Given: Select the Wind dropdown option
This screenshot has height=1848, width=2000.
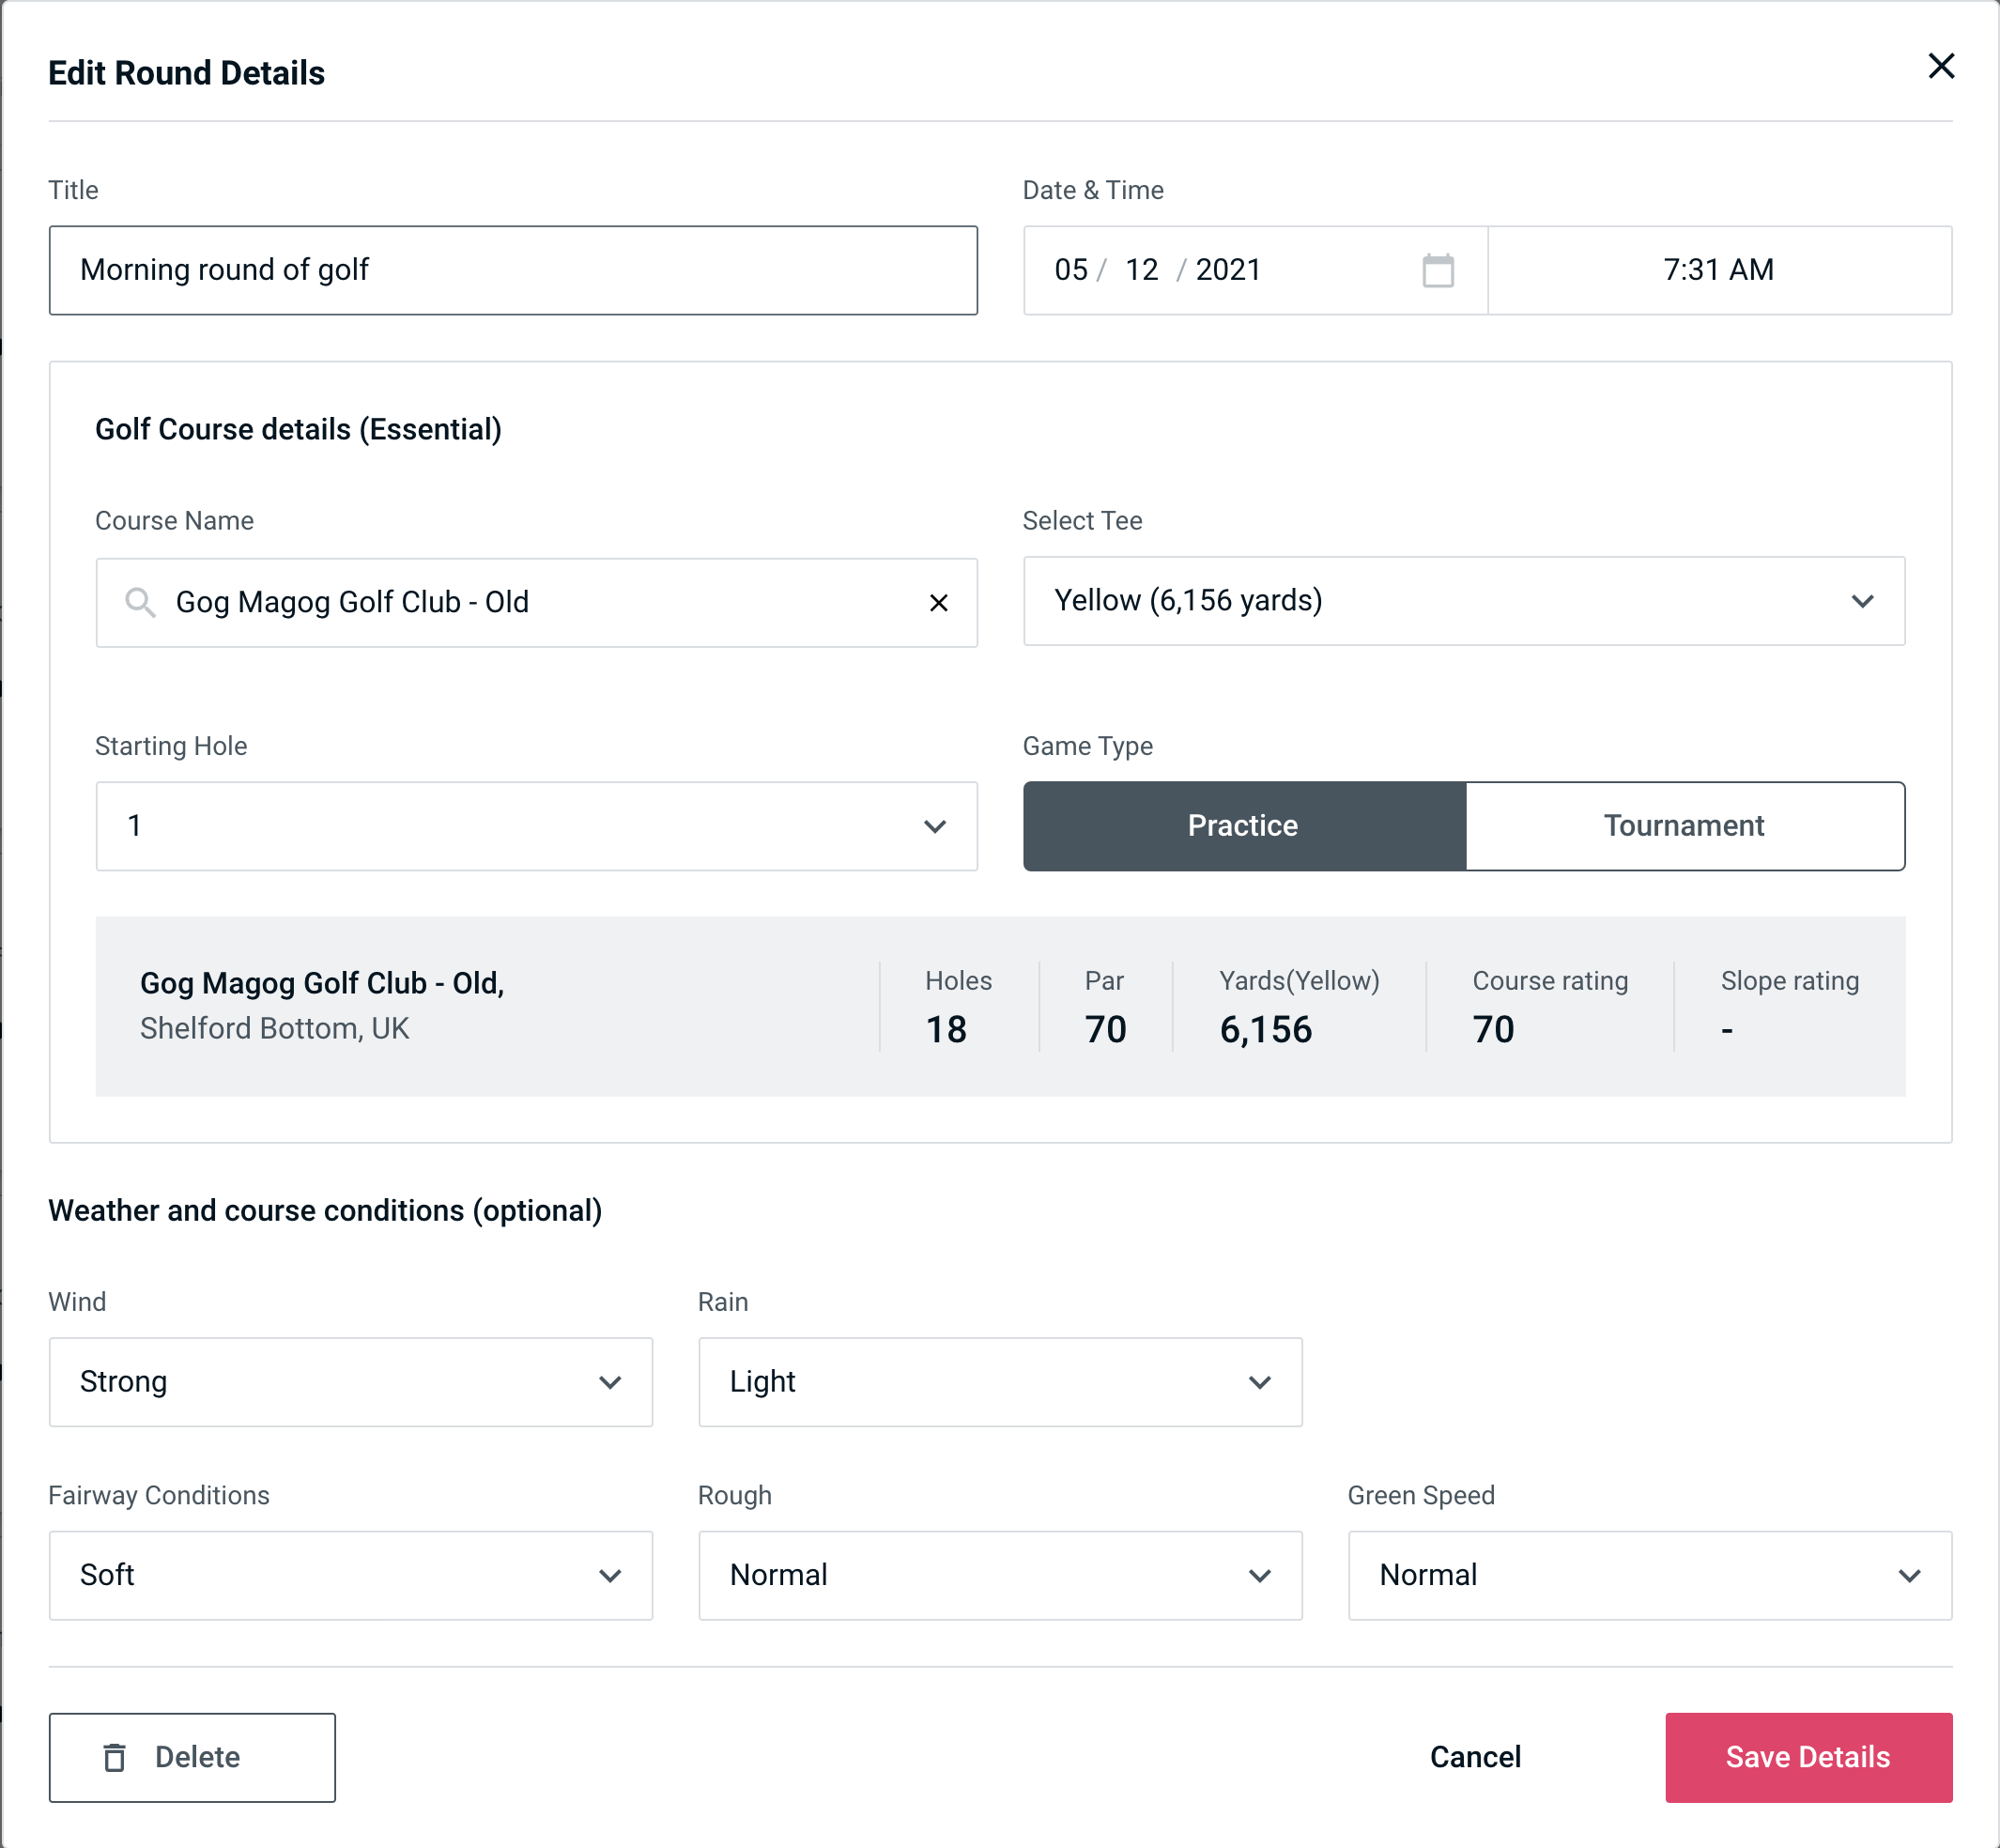Looking at the screenshot, I should pos(350,1383).
